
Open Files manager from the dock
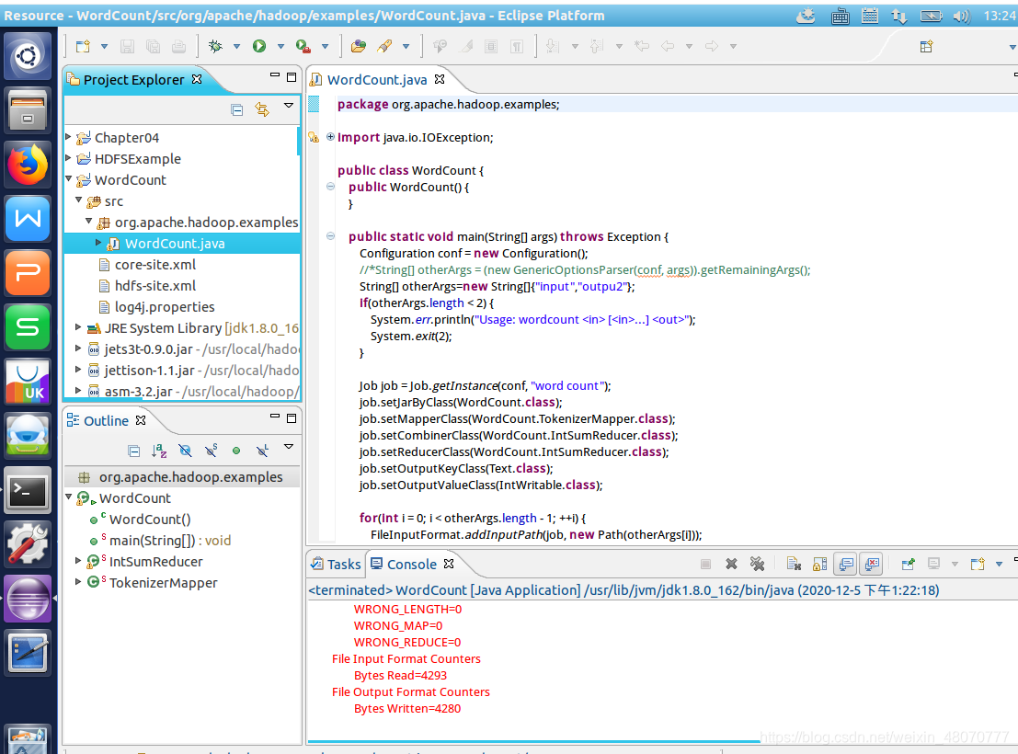click(x=28, y=110)
